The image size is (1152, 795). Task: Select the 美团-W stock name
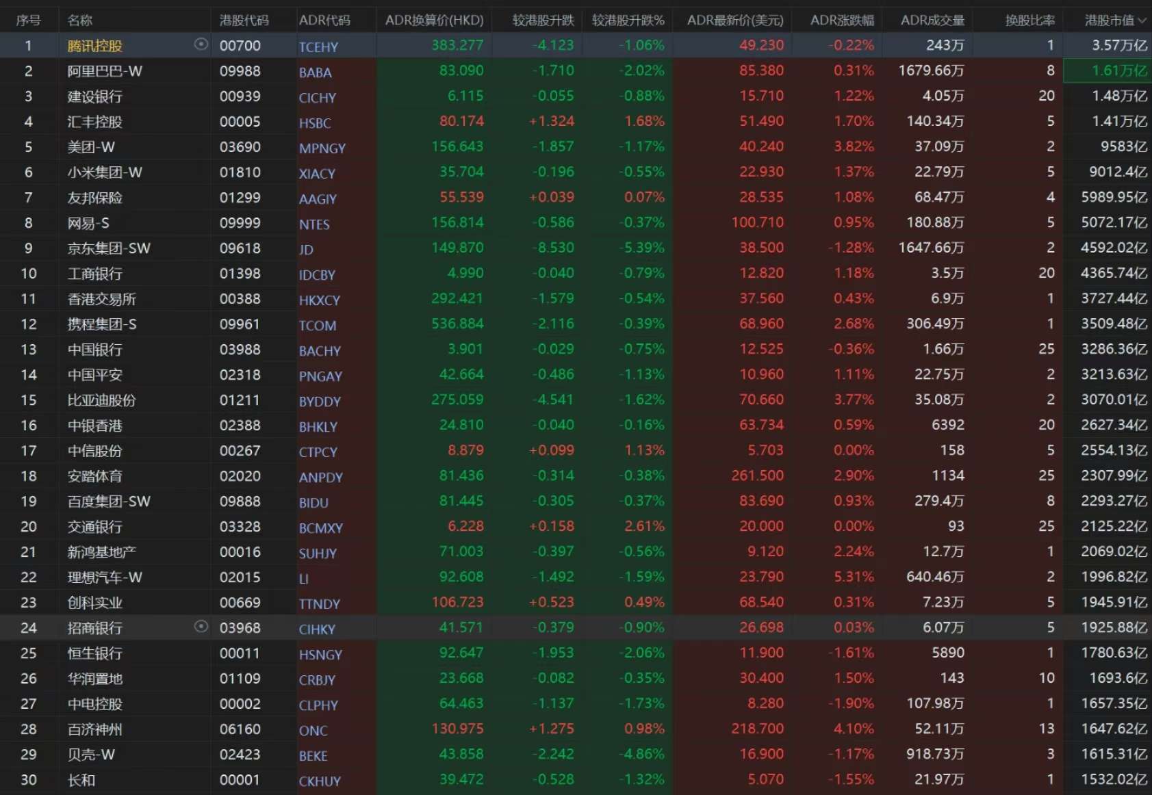(91, 147)
